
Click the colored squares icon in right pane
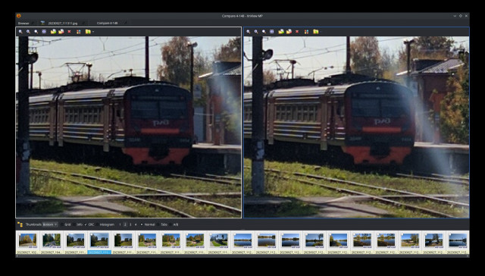pyautogui.click(x=306, y=32)
